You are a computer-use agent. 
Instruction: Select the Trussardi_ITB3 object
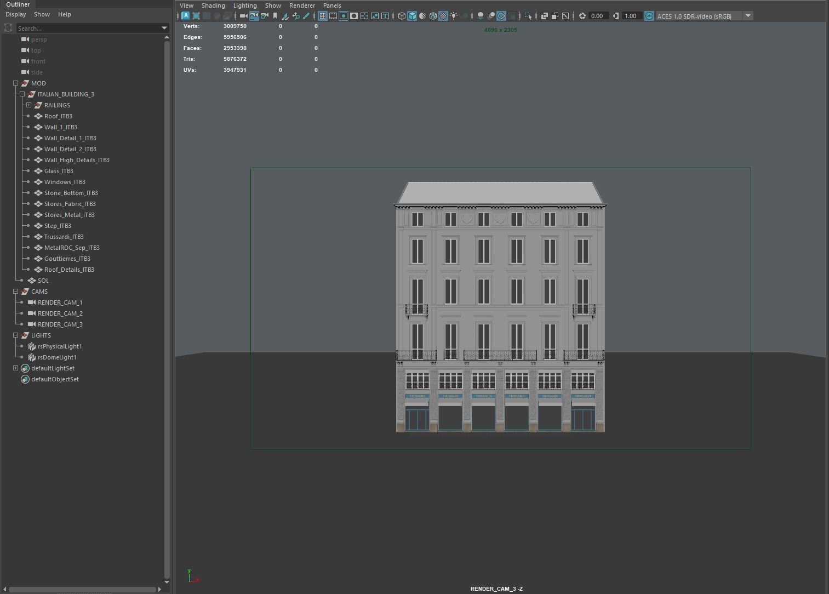(x=64, y=237)
